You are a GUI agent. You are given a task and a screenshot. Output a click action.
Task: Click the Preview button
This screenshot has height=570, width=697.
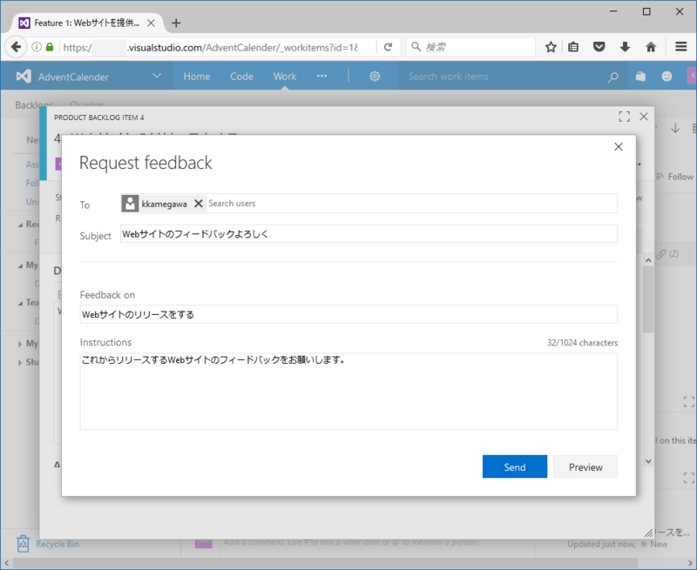[585, 466]
